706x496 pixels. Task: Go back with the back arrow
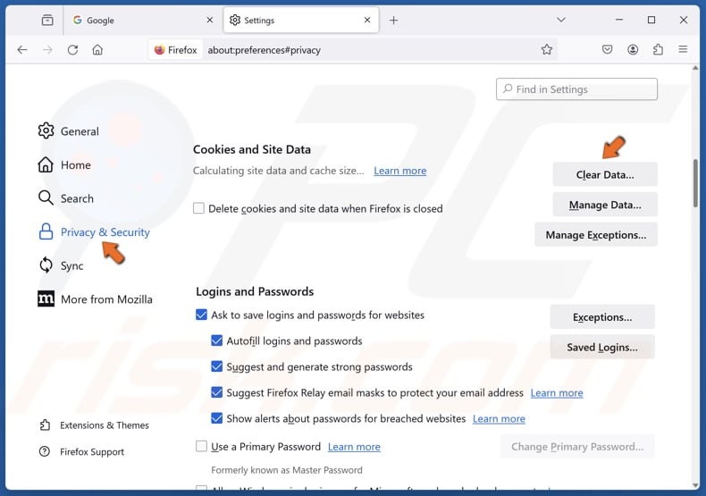[22, 50]
